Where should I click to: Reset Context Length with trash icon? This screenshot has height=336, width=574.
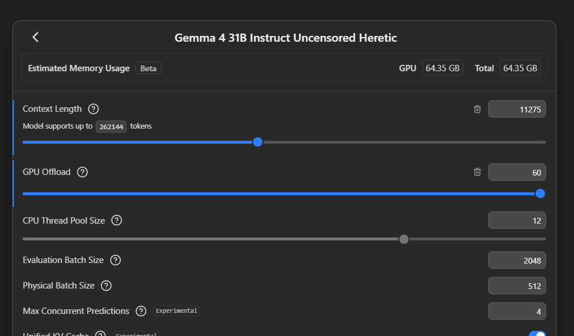[x=477, y=109]
